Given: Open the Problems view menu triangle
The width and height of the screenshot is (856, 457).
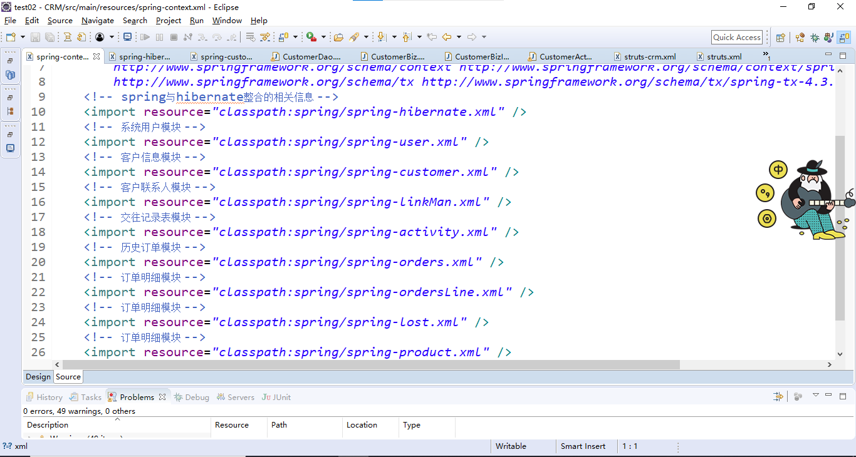Looking at the screenshot, I should 816,395.
